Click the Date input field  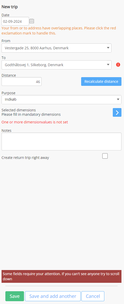click(x=15, y=21)
